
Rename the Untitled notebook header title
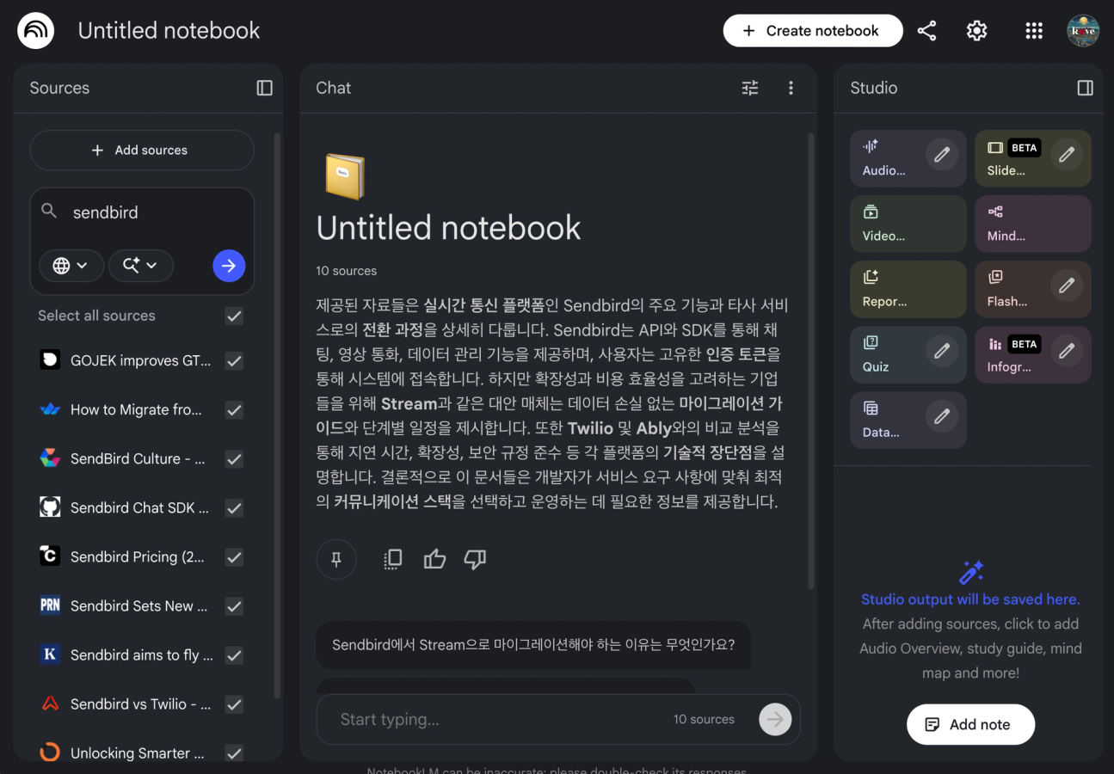[x=169, y=31]
